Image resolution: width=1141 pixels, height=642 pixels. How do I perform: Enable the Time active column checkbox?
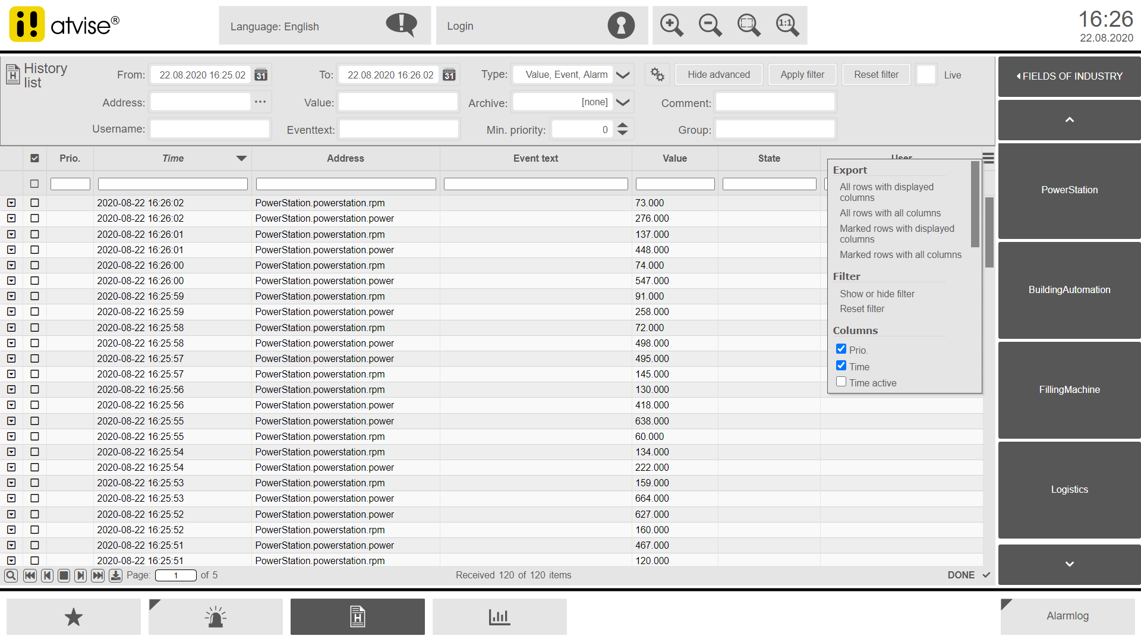[841, 382]
